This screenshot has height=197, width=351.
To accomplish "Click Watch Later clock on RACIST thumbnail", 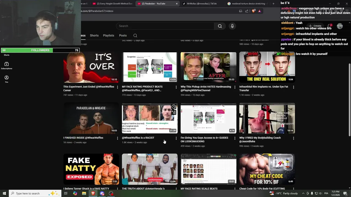I will click(x=174, y=107).
